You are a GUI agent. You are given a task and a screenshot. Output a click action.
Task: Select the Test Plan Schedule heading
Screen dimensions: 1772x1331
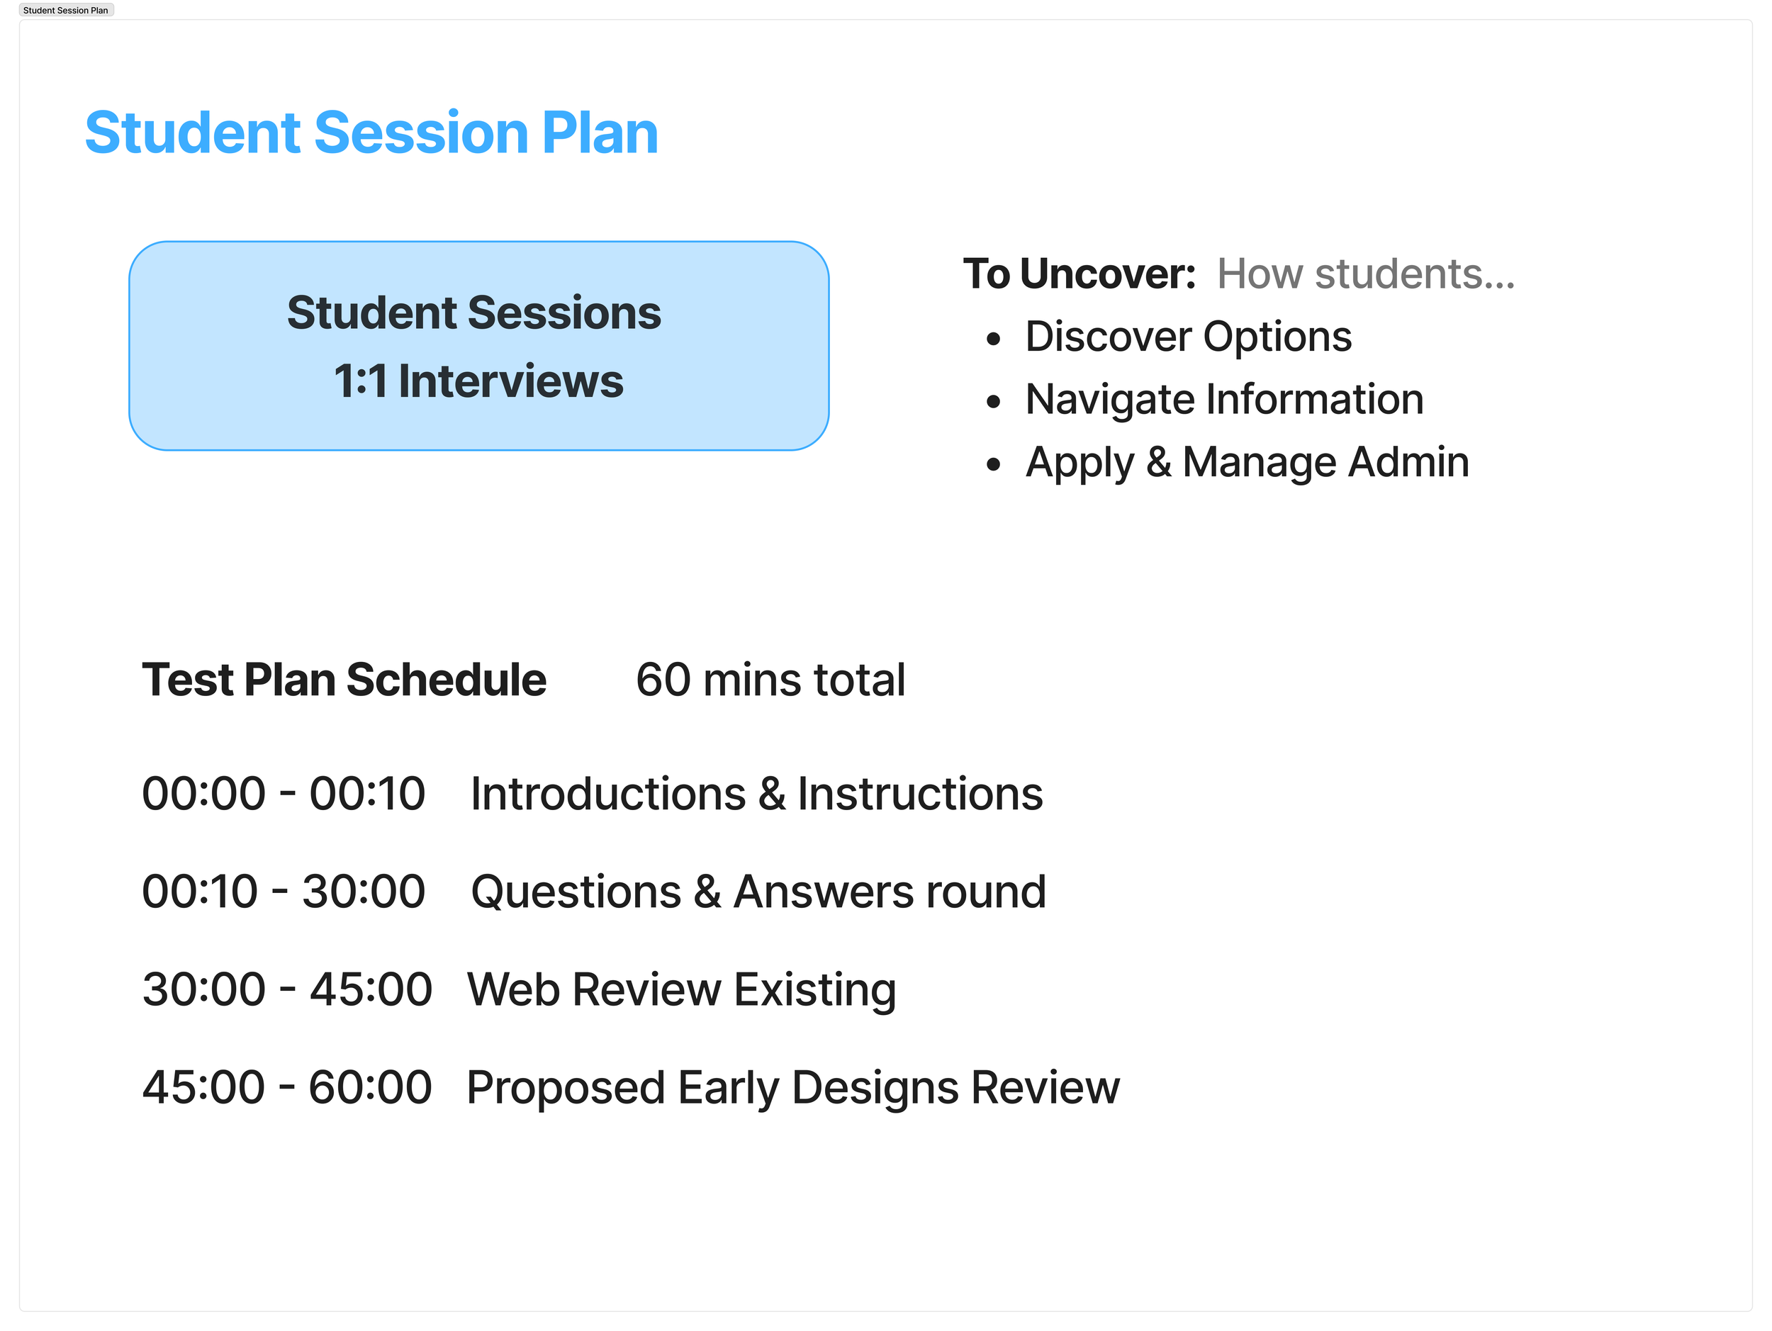pos(344,680)
